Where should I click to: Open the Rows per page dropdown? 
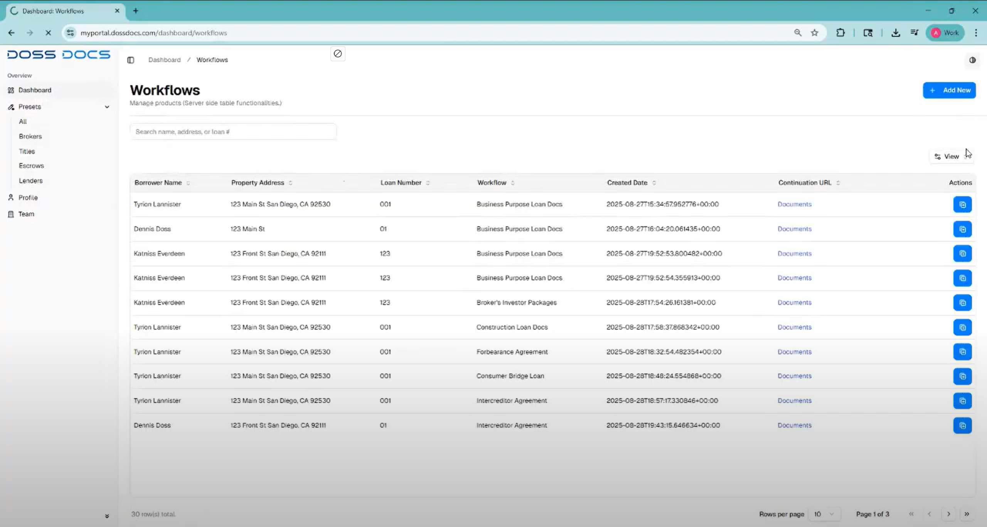824,514
